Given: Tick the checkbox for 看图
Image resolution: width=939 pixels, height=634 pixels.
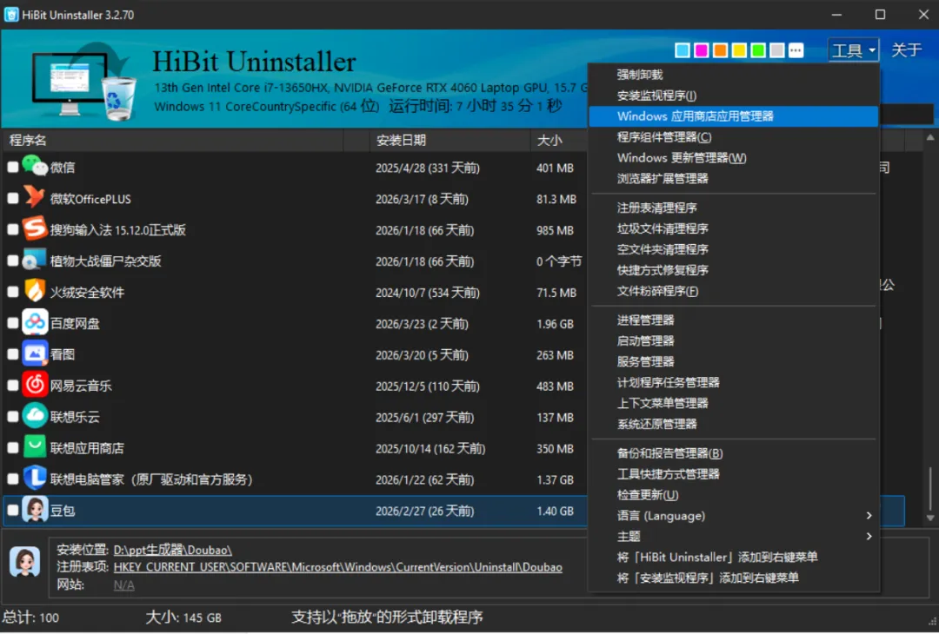Looking at the screenshot, I should click(x=12, y=354).
